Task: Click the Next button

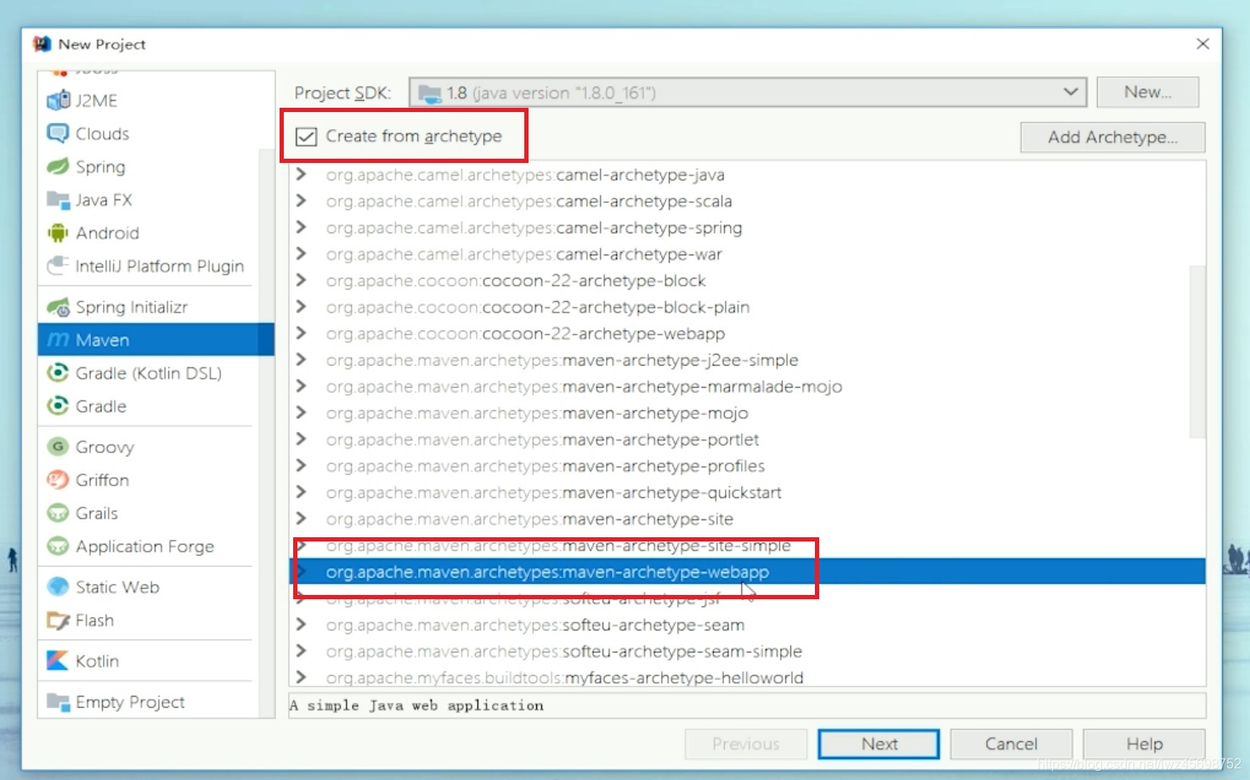Action: pos(879,744)
